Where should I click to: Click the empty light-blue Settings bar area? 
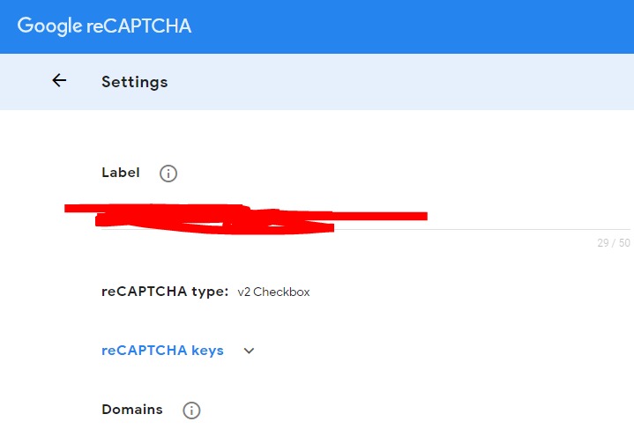click(397, 82)
